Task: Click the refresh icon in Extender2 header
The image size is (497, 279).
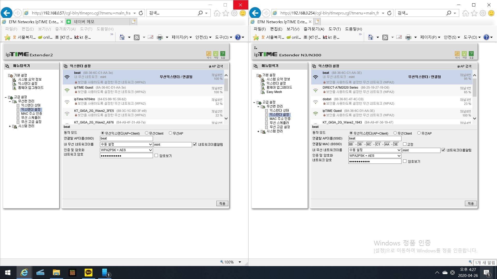Action: [209, 53]
